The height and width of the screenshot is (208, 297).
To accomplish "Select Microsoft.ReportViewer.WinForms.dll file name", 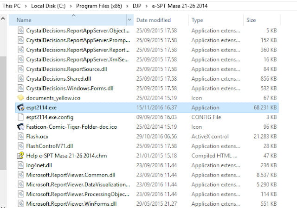I will [x=71, y=204].
